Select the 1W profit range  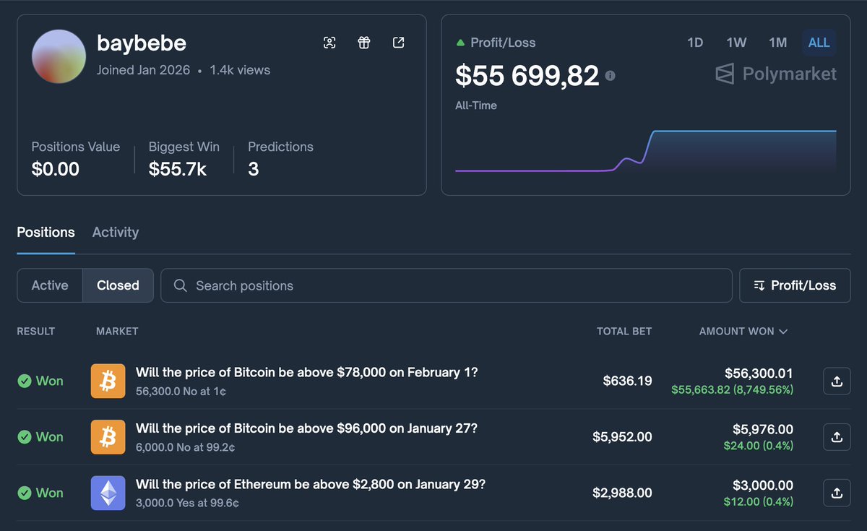tap(736, 43)
